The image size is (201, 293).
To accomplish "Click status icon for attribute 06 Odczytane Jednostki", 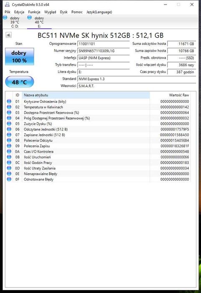I will click(x=9, y=129).
